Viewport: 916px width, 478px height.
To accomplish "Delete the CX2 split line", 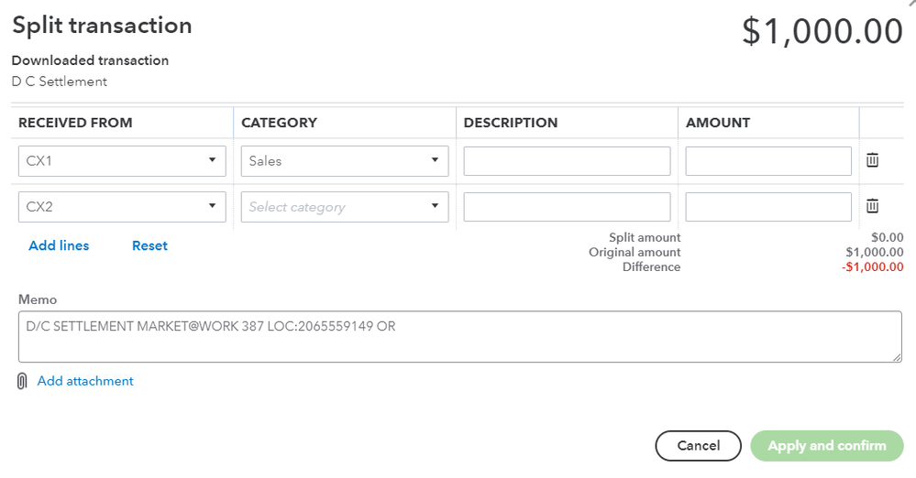I will [x=872, y=207].
